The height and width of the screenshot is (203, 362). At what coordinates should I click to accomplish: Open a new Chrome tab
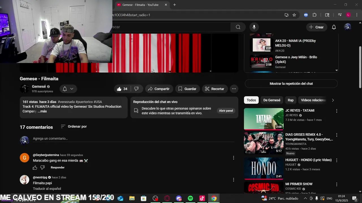point(174,5)
